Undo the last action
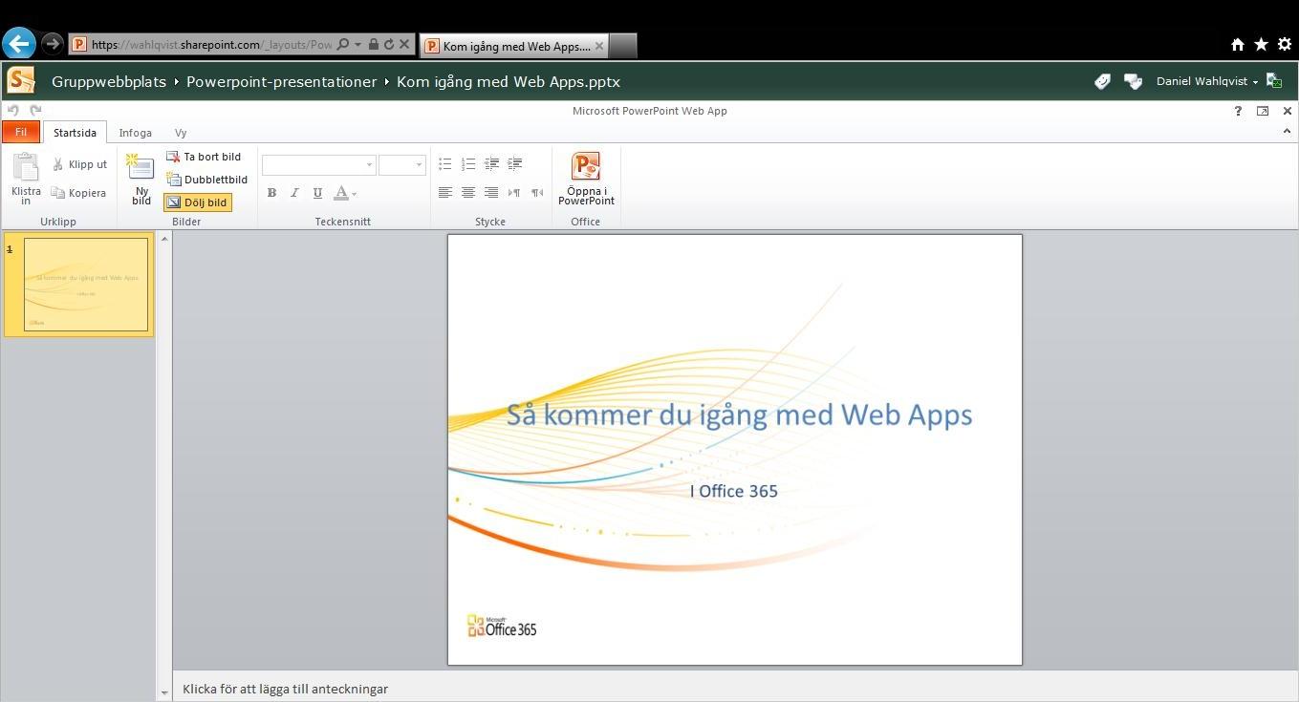 click(x=13, y=111)
